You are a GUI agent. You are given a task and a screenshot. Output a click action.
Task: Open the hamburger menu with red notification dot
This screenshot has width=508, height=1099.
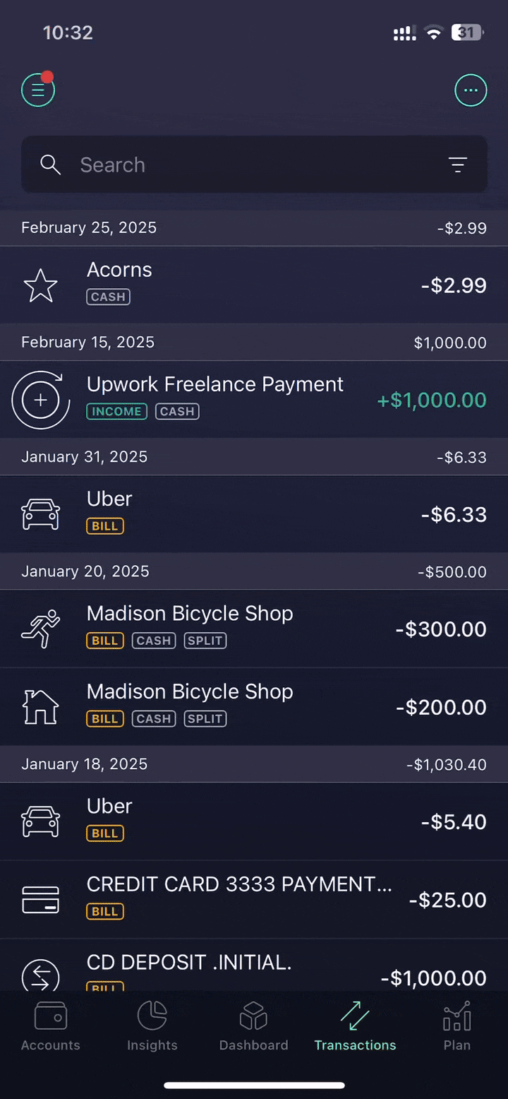click(38, 90)
